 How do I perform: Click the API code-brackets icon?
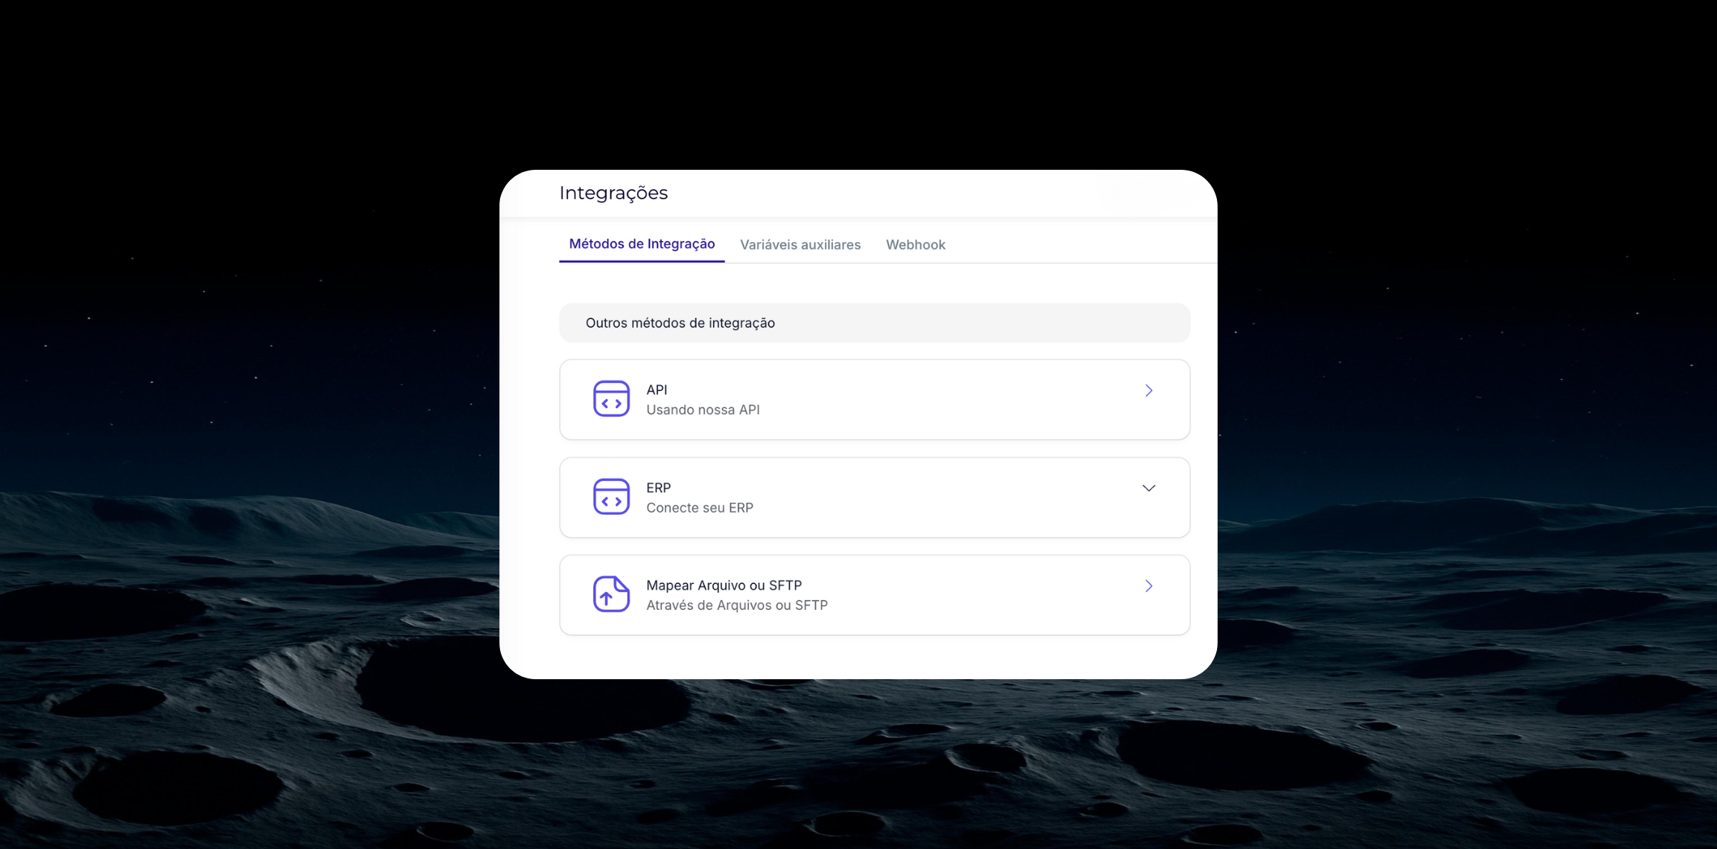tap(611, 398)
